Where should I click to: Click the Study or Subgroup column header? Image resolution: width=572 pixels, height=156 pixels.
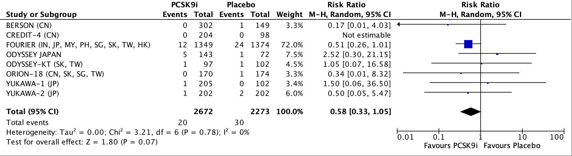click(x=41, y=15)
